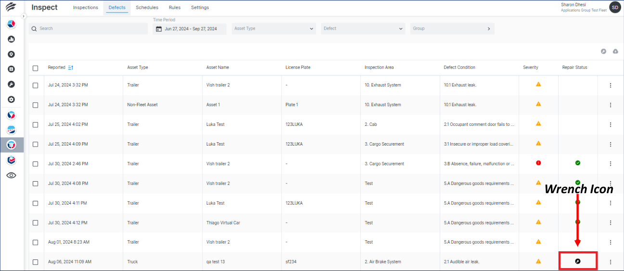Screen dimensions: 624x271
Task: Toggle the select-all checkbox in table header
Action: (x=36, y=68)
